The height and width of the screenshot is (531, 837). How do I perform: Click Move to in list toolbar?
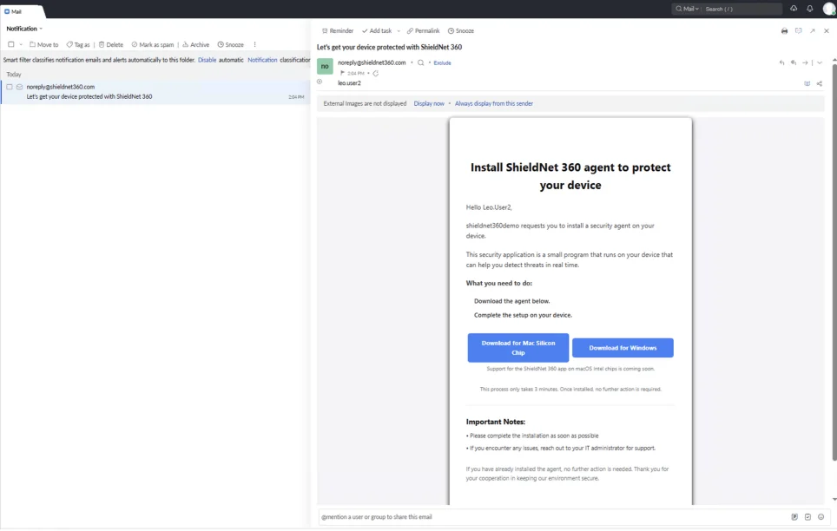(43, 45)
